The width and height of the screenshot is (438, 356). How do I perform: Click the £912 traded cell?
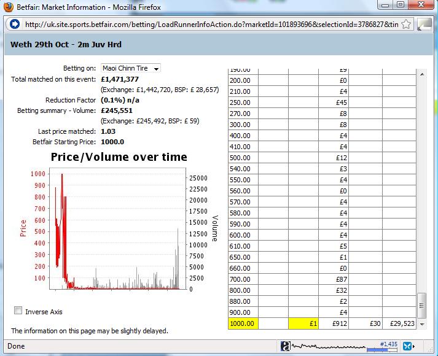click(x=334, y=323)
